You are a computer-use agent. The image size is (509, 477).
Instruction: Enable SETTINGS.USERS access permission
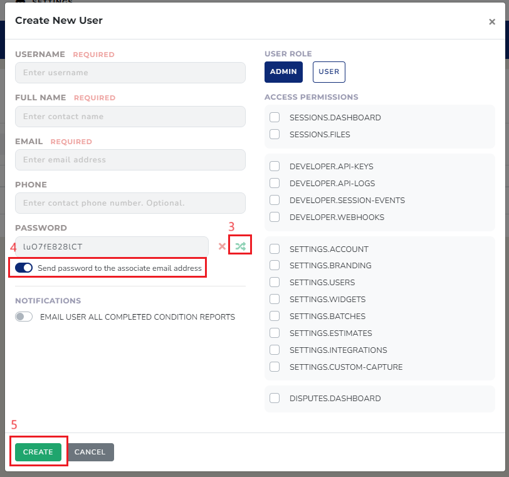coord(275,282)
